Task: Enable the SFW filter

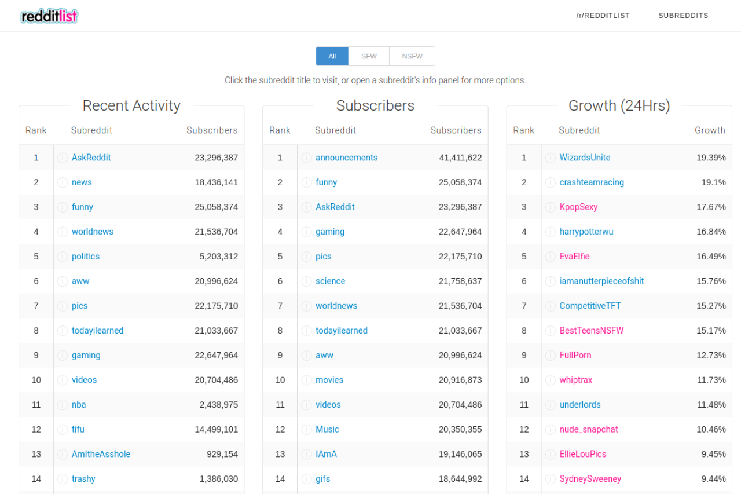Action: pyautogui.click(x=369, y=56)
